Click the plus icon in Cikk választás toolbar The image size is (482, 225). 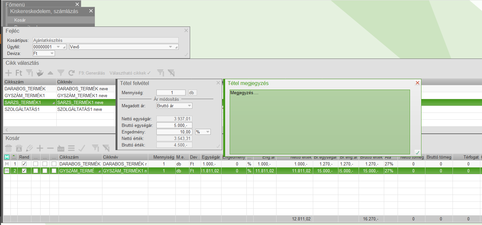[x=9, y=73]
